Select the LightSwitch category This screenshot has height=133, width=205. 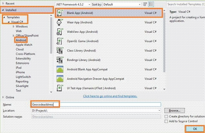23,77
